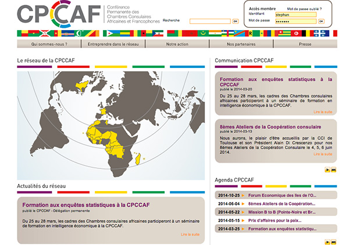Click the date 2014-06-04 in the agenda

pyautogui.click(x=229, y=204)
